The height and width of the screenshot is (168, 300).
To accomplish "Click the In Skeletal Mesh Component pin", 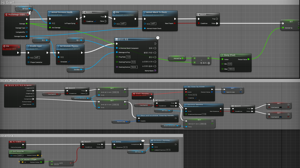I will click(117, 48).
